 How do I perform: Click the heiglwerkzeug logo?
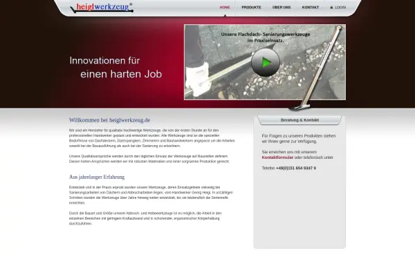[x=102, y=8]
